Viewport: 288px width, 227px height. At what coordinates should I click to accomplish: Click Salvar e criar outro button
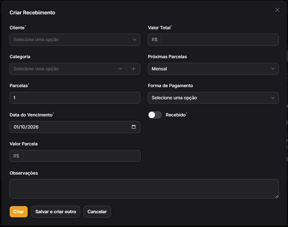[56, 212]
